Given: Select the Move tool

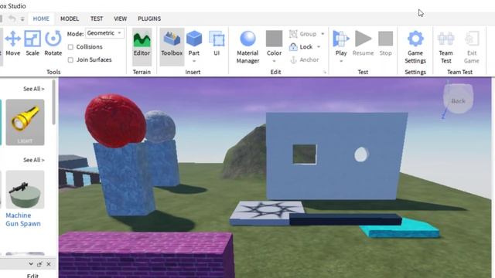Looking at the screenshot, I should coord(12,43).
